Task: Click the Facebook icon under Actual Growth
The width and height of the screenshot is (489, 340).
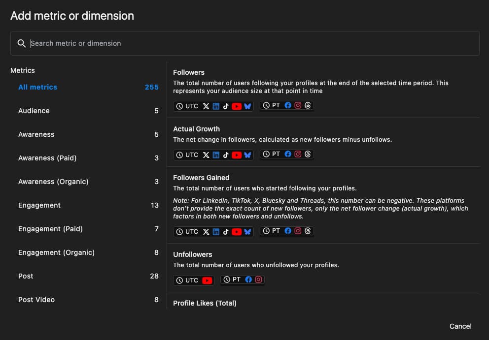Action: click(x=288, y=154)
